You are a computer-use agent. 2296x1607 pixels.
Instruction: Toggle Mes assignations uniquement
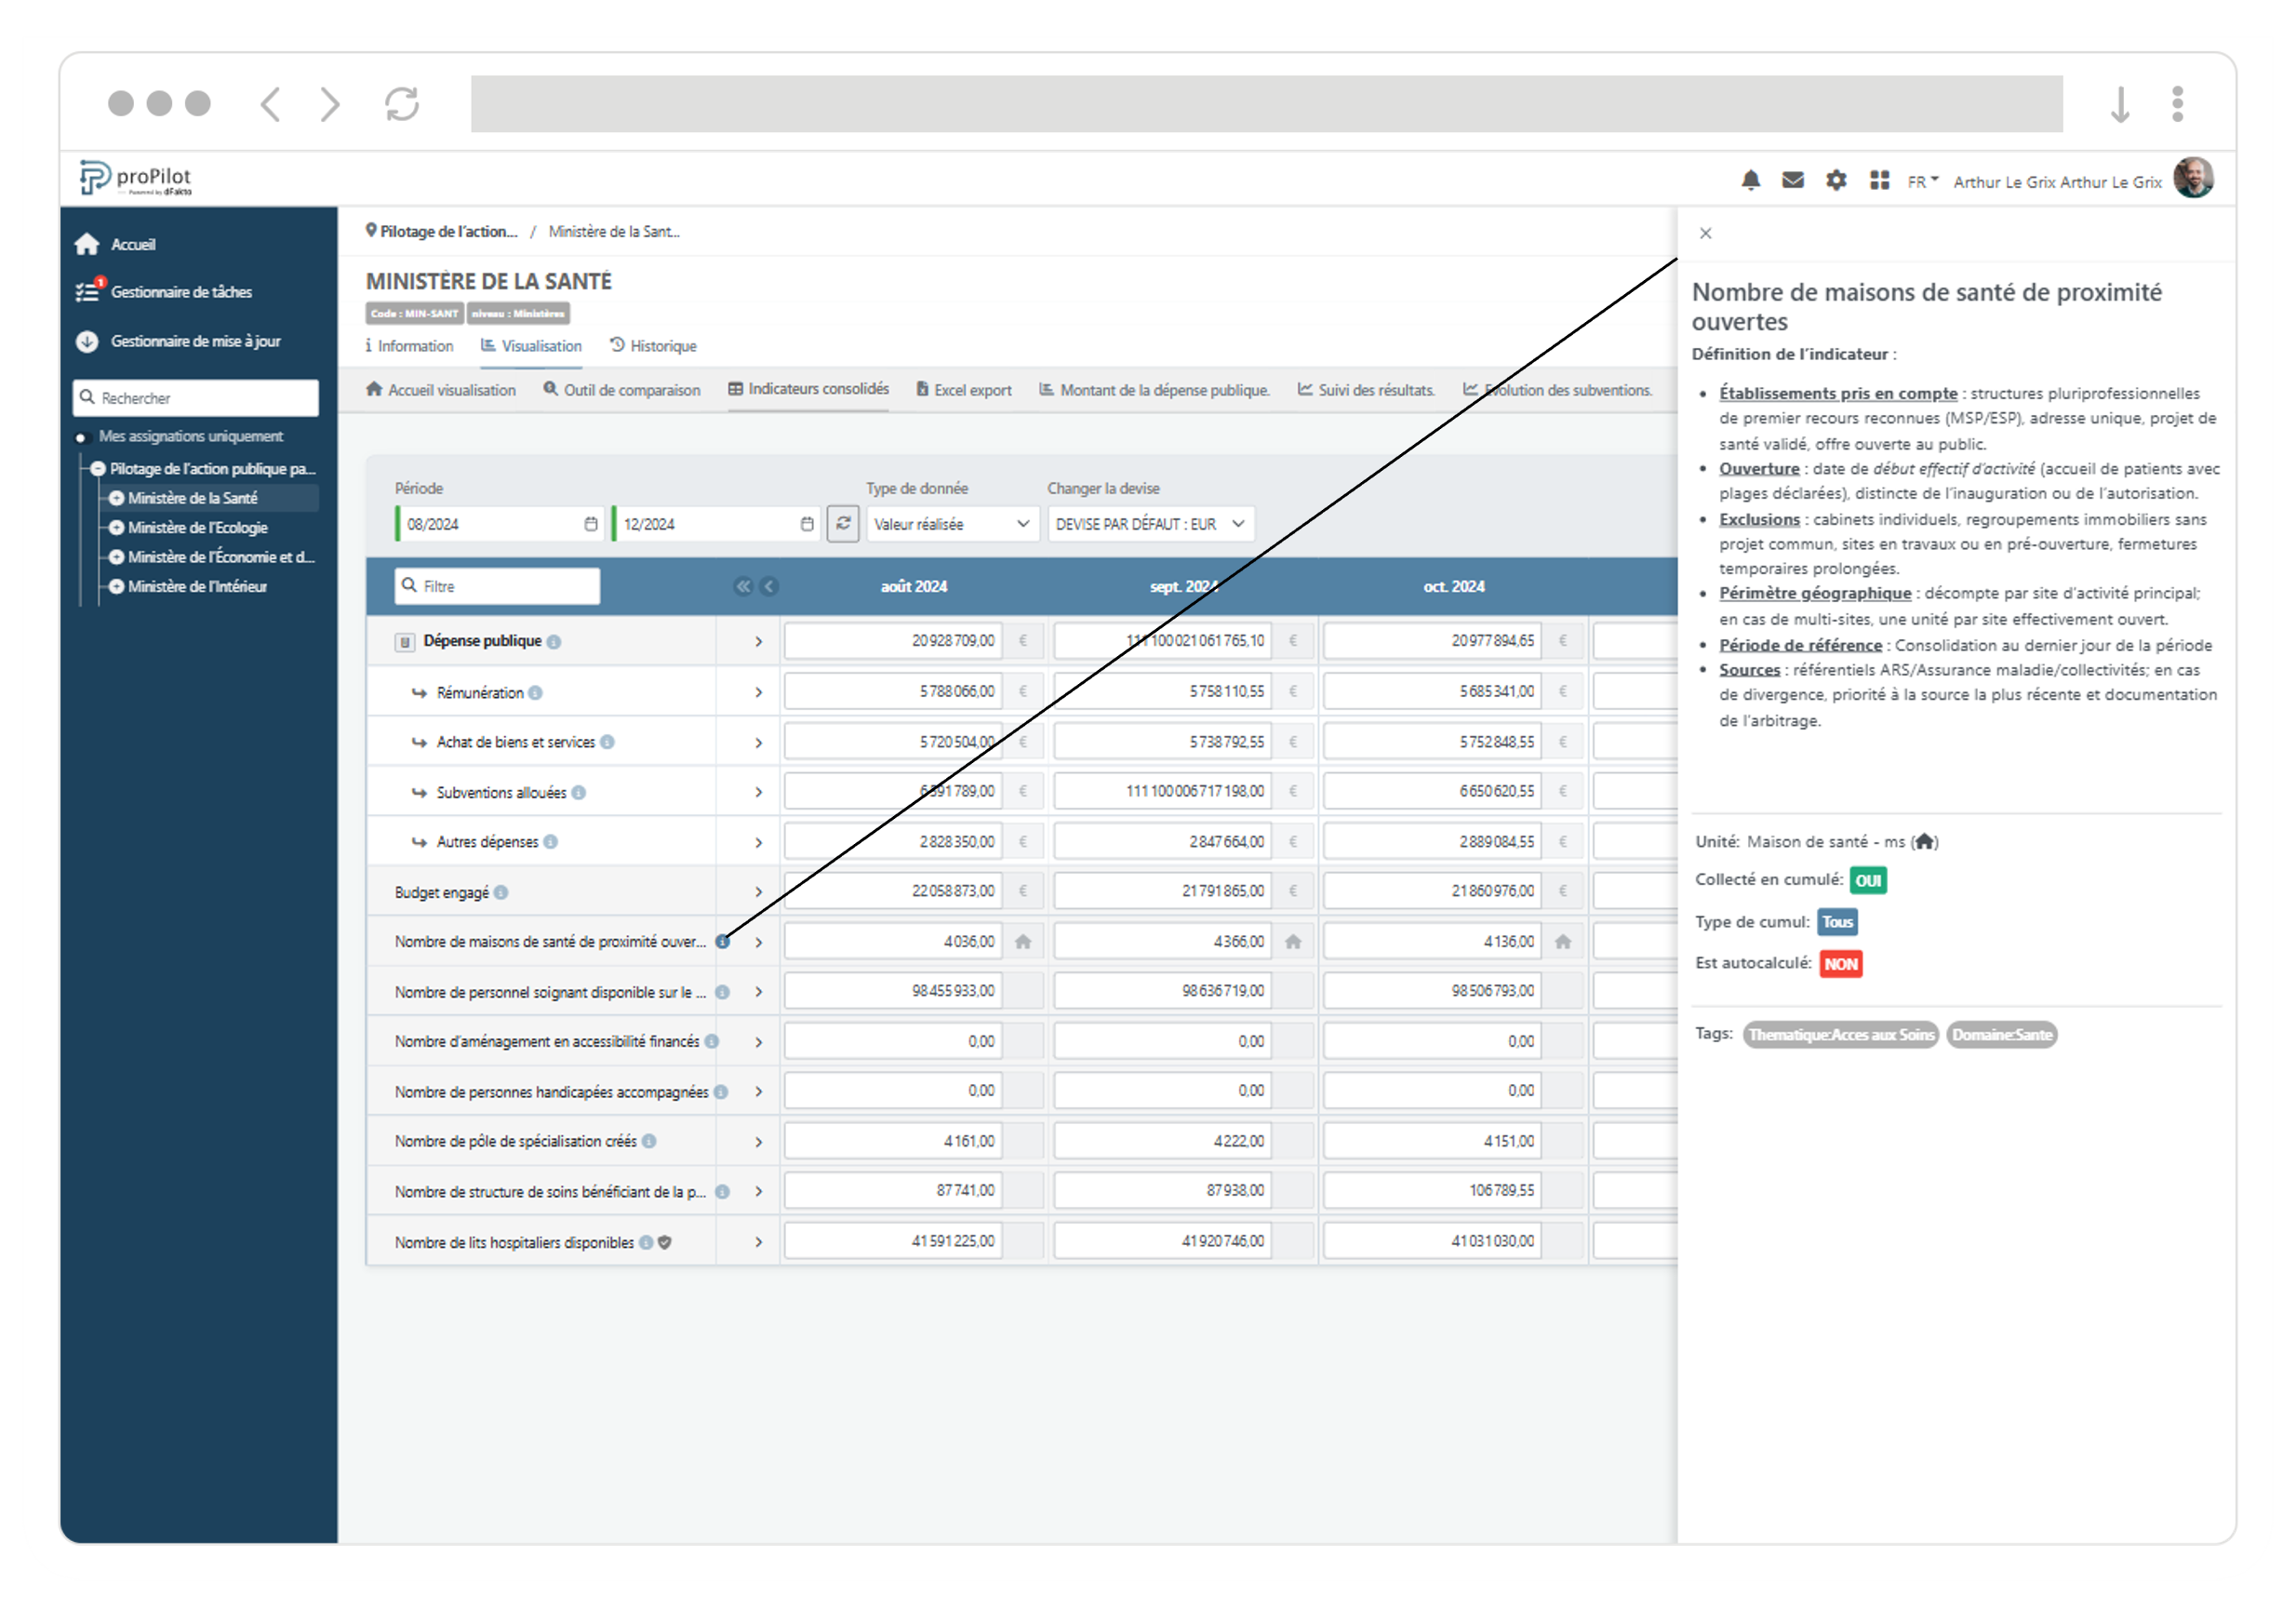[82, 437]
